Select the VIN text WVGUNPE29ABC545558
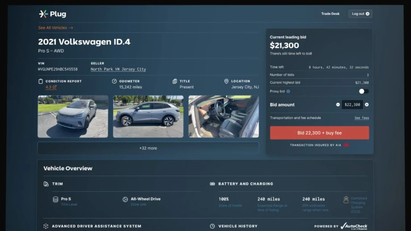The image size is (411, 231). click(58, 69)
